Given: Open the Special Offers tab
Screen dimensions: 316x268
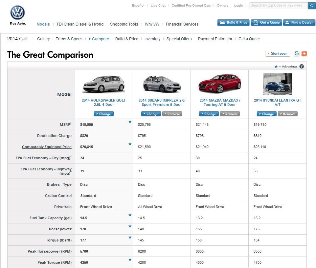Looking at the screenshot, I should tap(179, 39).
